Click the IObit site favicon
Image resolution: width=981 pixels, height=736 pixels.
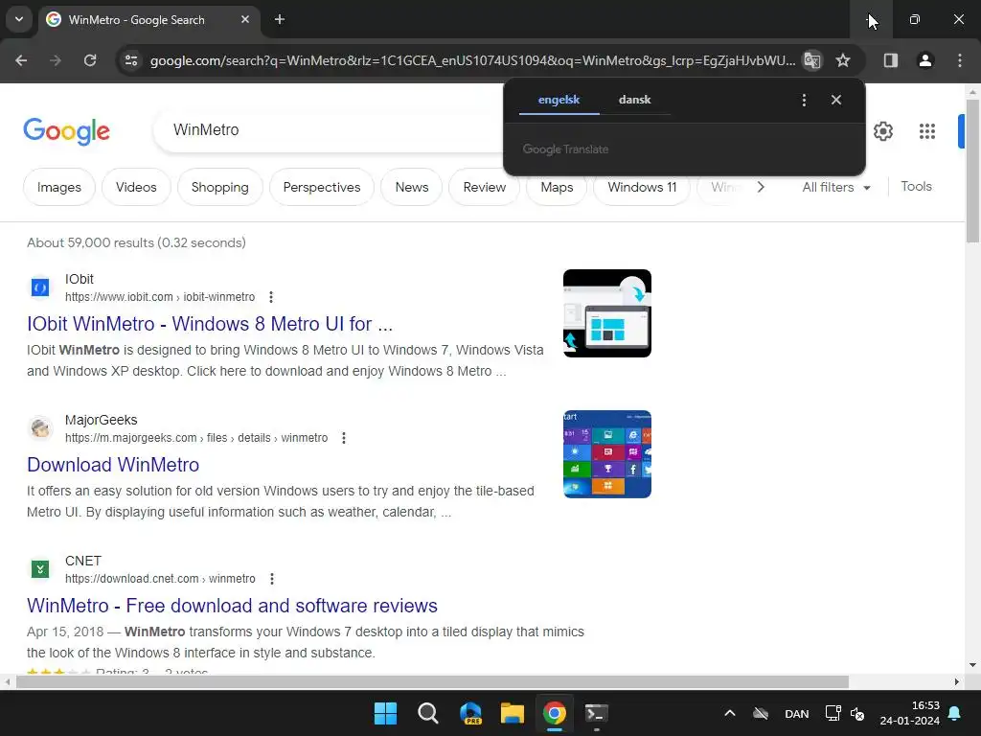[x=40, y=287]
